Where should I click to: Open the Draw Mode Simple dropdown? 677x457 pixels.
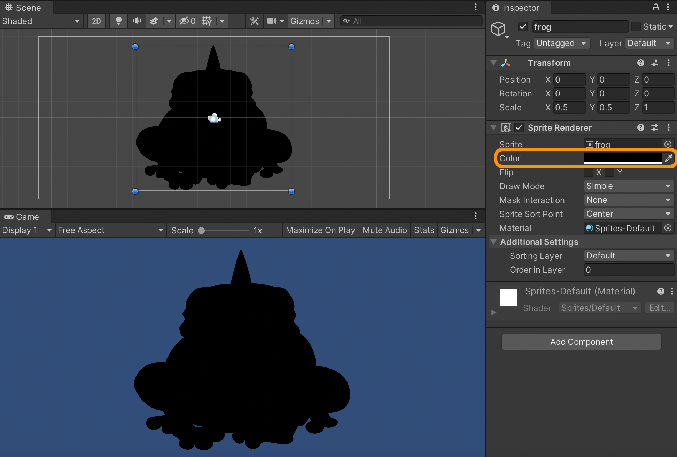(x=628, y=186)
